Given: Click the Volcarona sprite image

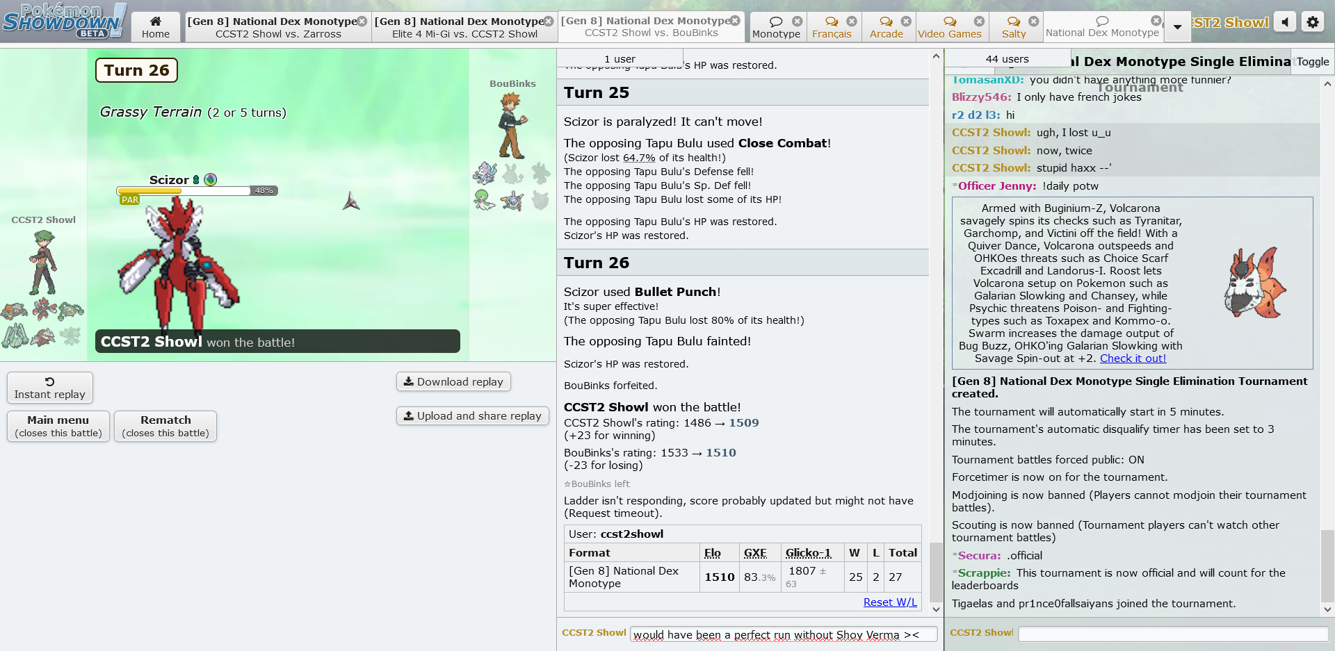Looking at the screenshot, I should point(1256,282).
